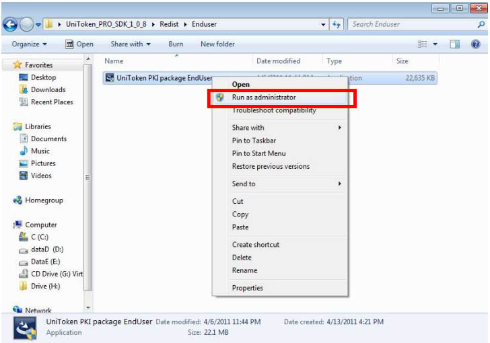This screenshot has width=490, height=343.
Task: Click the Burn toolbar button
Action: pyautogui.click(x=176, y=44)
